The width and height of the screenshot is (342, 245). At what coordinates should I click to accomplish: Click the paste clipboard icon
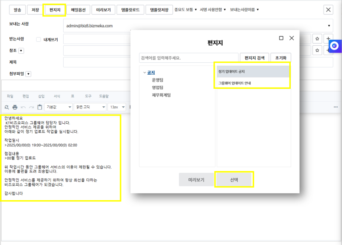click(40, 107)
